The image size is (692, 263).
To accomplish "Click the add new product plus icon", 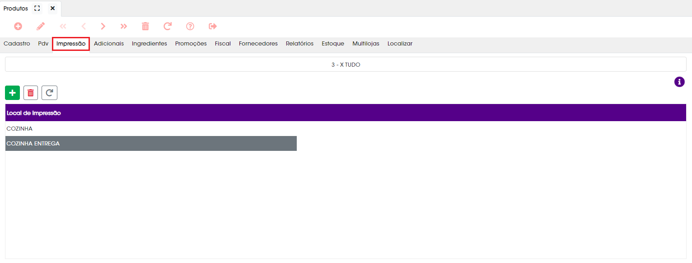I will pyautogui.click(x=18, y=27).
